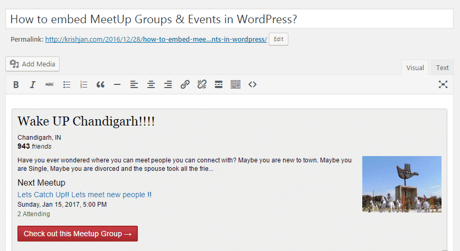Insert a horizontal line
The width and height of the screenshot is (460, 251).
[117, 85]
